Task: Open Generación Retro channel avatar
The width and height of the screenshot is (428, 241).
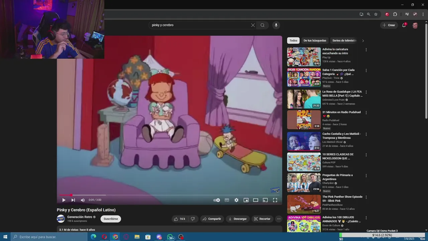Action: coord(61,219)
